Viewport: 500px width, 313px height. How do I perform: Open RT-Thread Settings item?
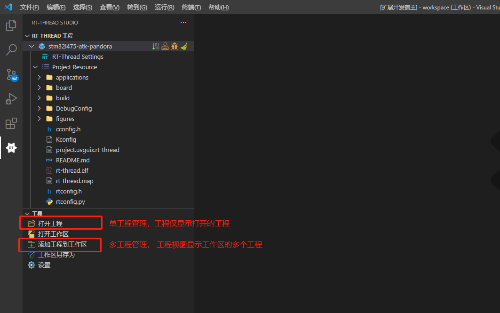(x=78, y=56)
